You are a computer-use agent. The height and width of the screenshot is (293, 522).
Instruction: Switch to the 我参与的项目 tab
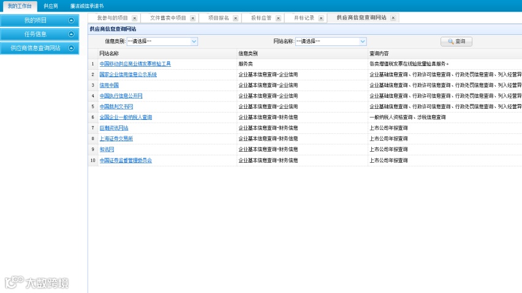(112, 18)
